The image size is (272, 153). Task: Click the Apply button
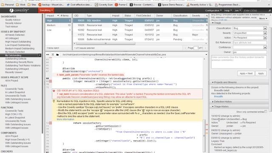[x=261, y=74]
